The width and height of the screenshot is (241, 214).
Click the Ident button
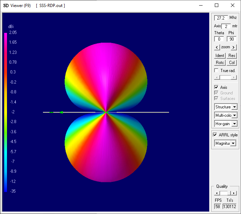[x=220, y=56]
